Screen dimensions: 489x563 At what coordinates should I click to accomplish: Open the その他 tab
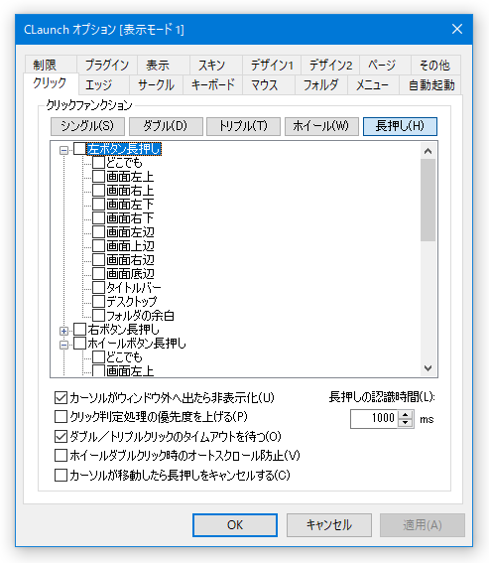[x=435, y=65]
